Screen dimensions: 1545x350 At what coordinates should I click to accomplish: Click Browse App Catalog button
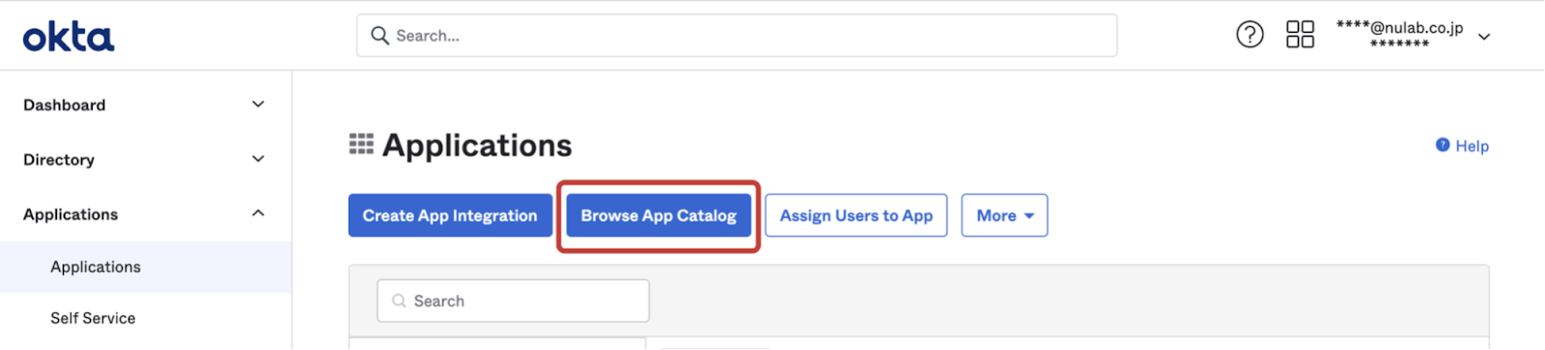point(659,216)
